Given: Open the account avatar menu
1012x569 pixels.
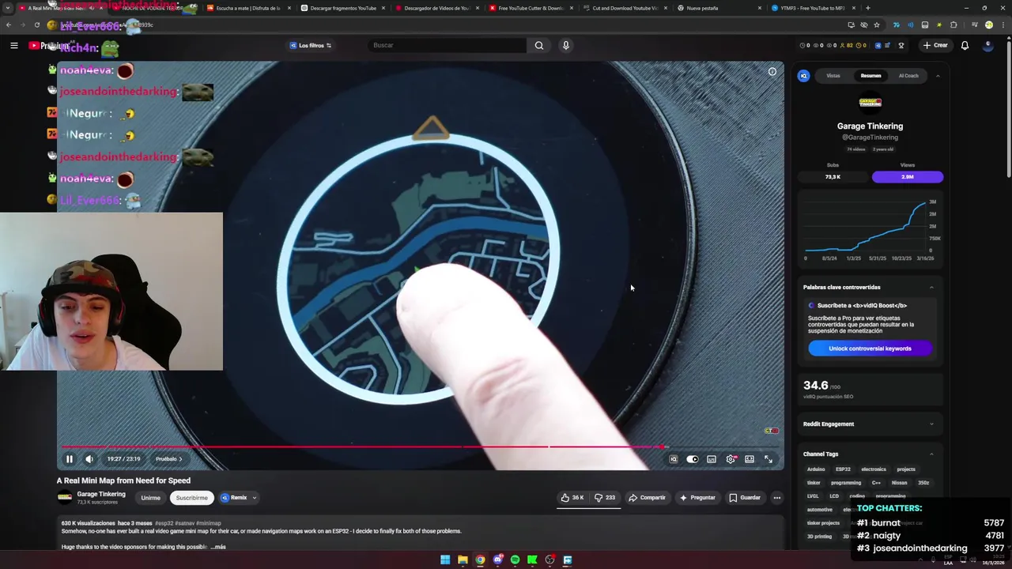Looking at the screenshot, I should (987, 45).
